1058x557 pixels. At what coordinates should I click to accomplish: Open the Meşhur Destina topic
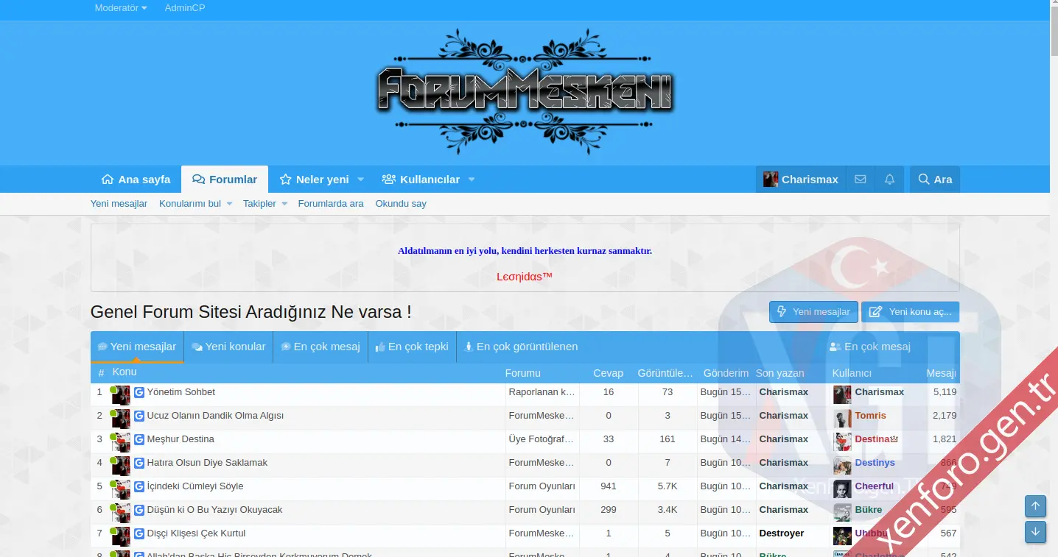tap(181, 439)
